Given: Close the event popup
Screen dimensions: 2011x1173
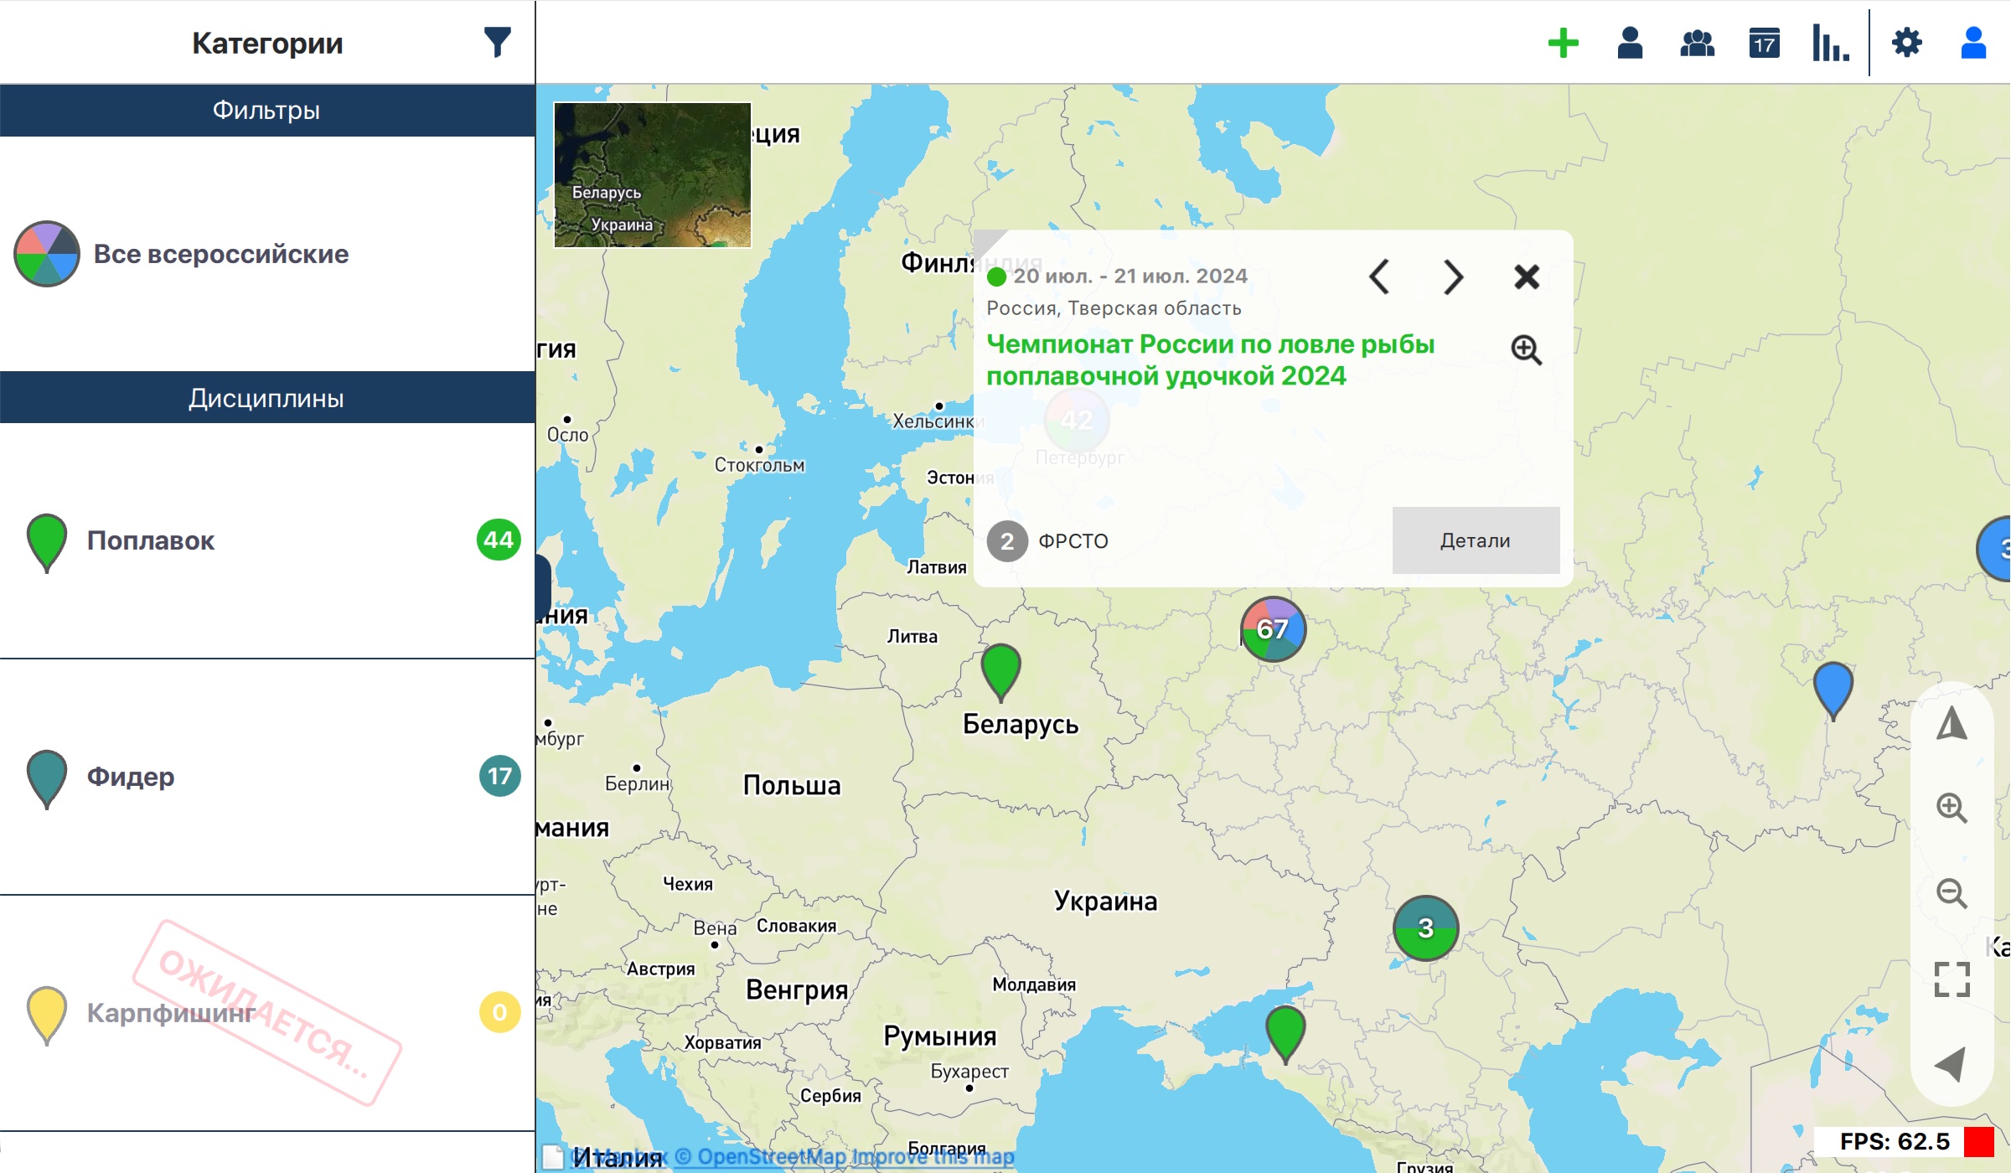Looking at the screenshot, I should 1527,276.
